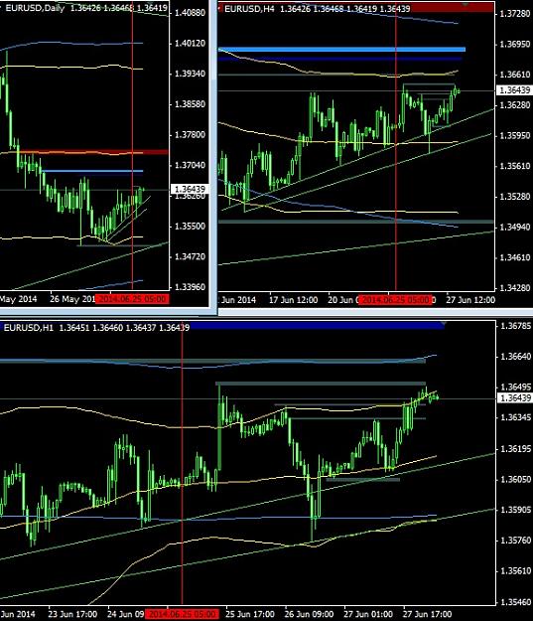Viewport: 533px width, 621px height.
Task: Click 1.38580 on Daily price scale
Action: [191, 104]
